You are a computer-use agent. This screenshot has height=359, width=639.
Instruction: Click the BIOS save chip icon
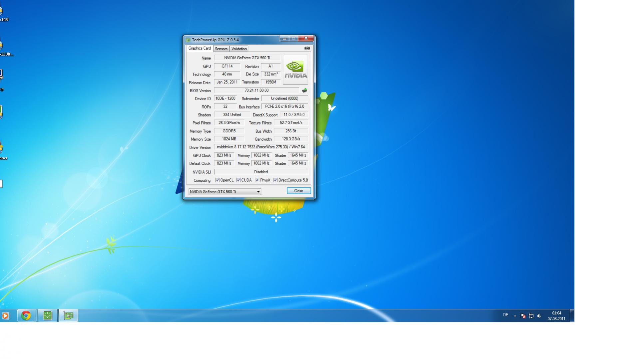304,90
